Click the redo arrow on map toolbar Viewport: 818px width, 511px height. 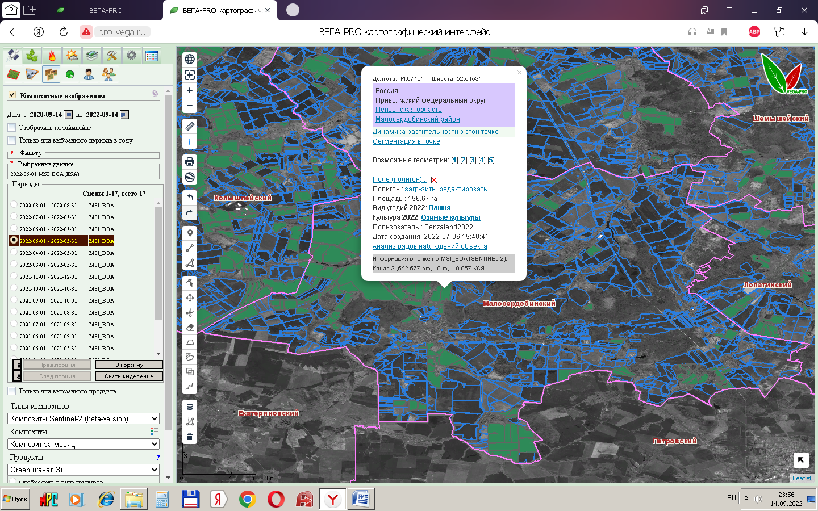click(190, 213)
